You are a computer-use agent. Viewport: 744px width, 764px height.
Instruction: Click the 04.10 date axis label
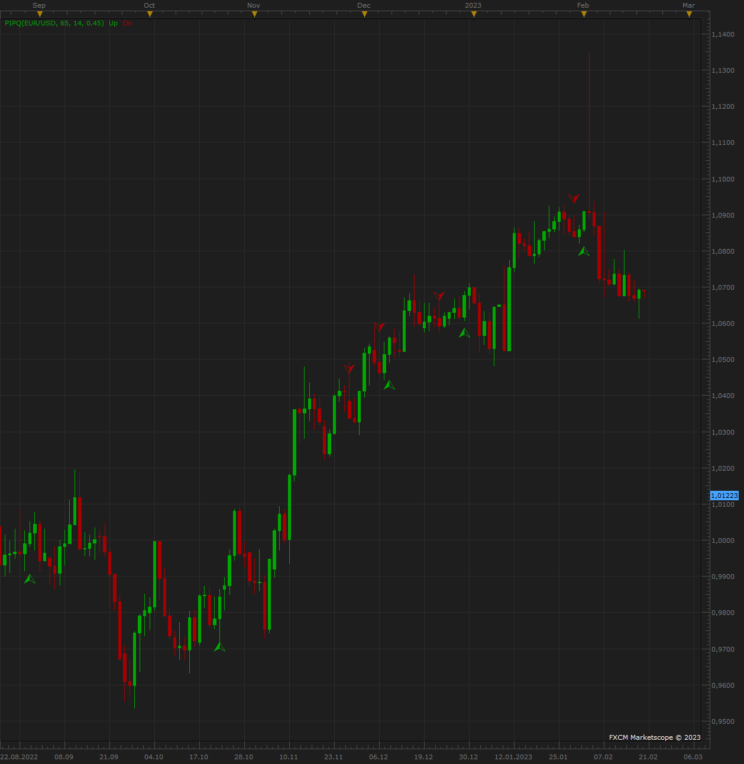(x=154, y=757)
